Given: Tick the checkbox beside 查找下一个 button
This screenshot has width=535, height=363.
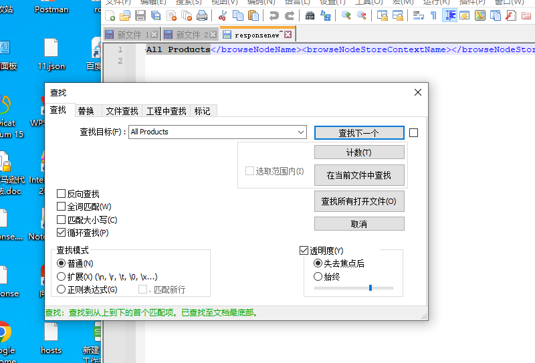Looking at the screenshot, I should point(413,133).
